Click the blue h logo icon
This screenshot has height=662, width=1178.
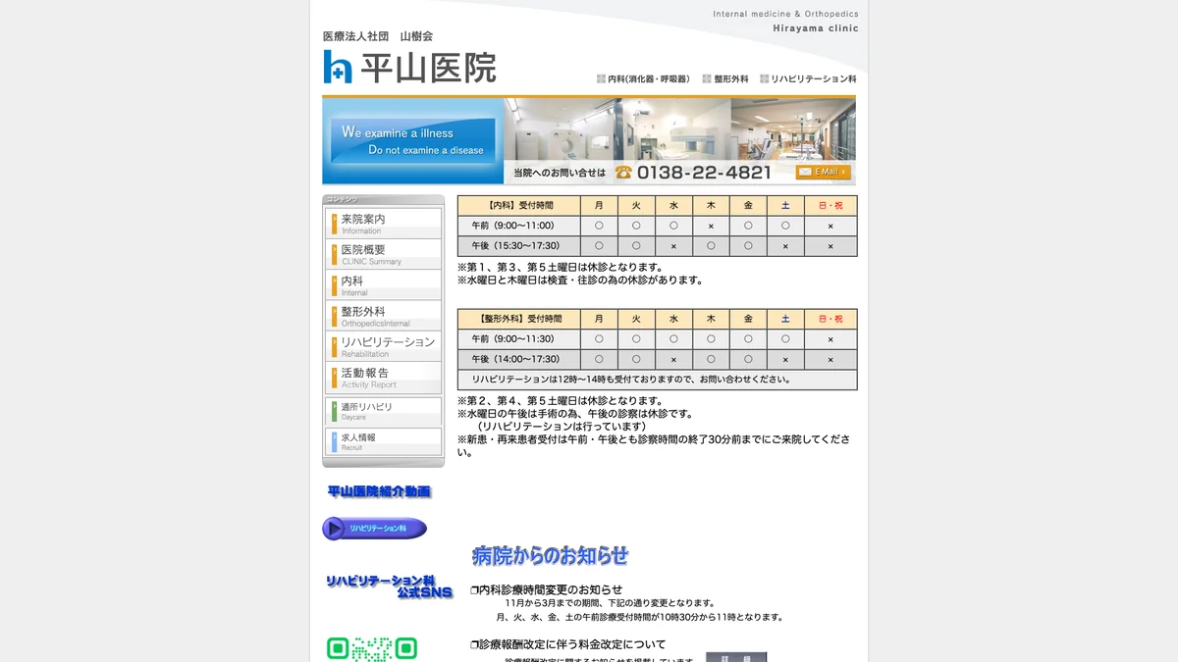click(338, 66)
